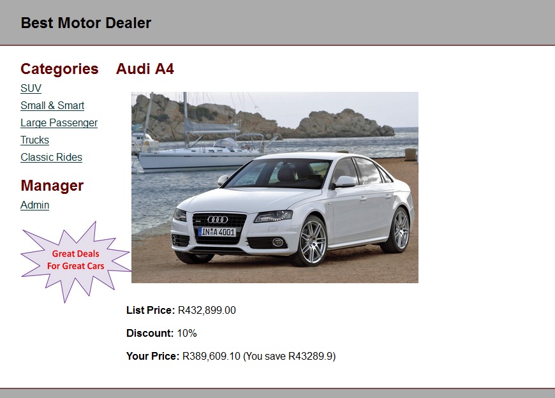Click the Your Price R389,609.10 text
This screenshot has width=555, height=398.
pos(183,356)
